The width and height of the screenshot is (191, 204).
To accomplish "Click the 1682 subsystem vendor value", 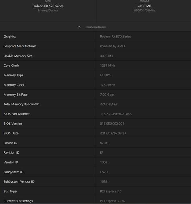I will pos(104,181).
